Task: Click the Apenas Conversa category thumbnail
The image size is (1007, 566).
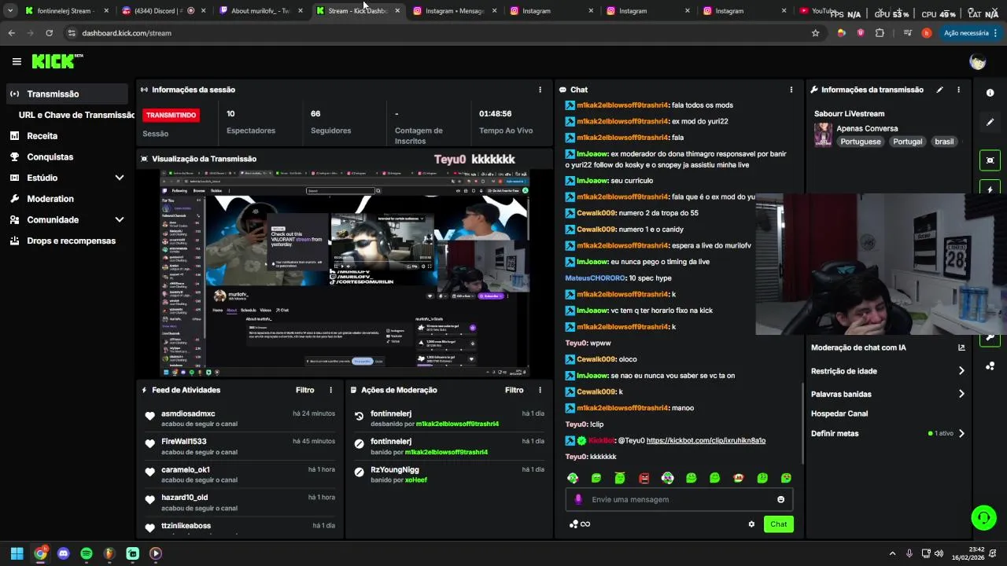Action: pos(823,134)
